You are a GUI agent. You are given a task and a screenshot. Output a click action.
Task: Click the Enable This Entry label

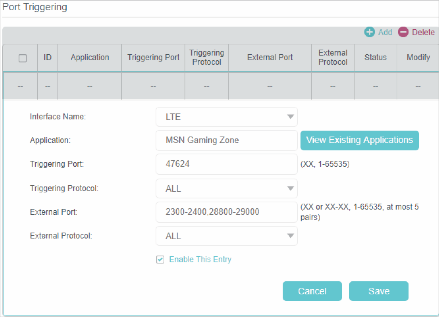[x=200, y=259]
